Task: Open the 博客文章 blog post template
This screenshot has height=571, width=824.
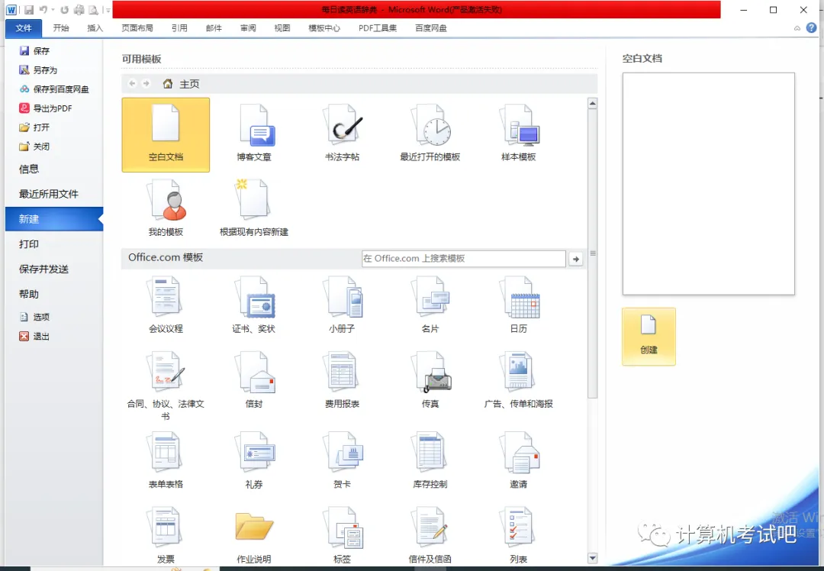Action: [x=254, y=134]
